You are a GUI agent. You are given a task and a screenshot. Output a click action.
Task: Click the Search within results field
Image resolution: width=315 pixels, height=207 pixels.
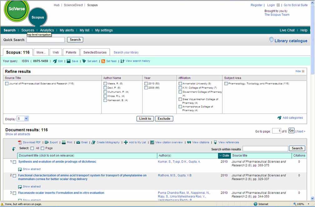265,148
